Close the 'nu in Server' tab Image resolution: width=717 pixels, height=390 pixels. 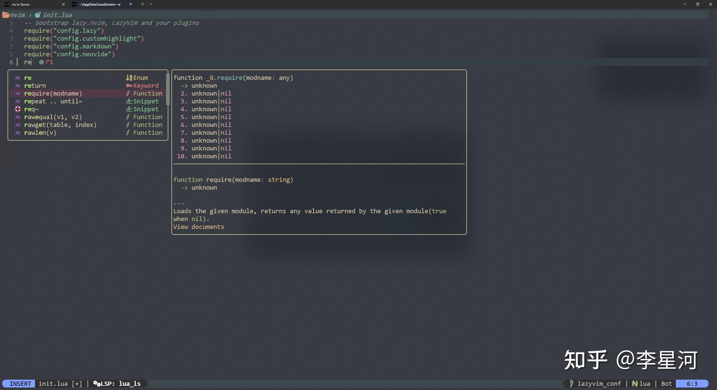64,4
